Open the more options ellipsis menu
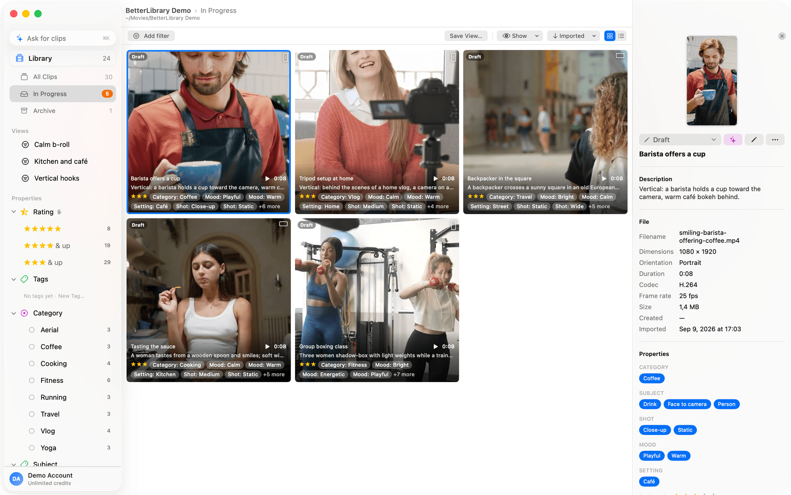This screenshot has width=791, height=495. click(x=775, y=140)
